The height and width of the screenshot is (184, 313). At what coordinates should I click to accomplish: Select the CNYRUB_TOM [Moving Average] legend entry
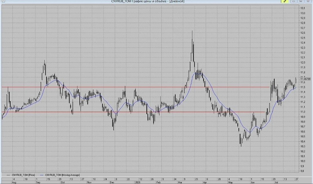tap(60, 175)
